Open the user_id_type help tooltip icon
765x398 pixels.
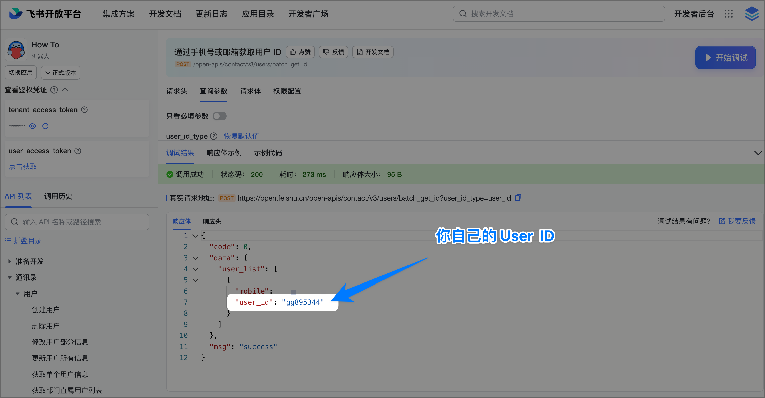pyautogui.click(x=213, y=136)
